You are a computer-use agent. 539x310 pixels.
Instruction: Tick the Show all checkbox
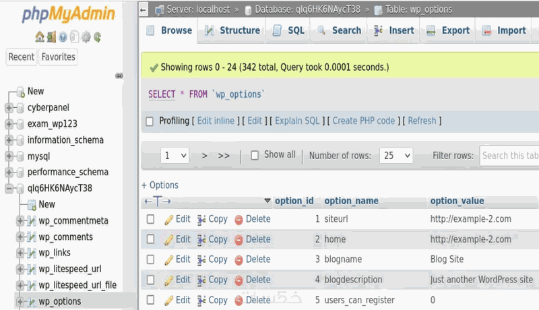click(255, 156)
